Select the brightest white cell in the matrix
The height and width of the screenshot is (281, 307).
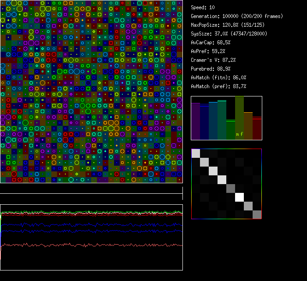click(x=239, y=197)
